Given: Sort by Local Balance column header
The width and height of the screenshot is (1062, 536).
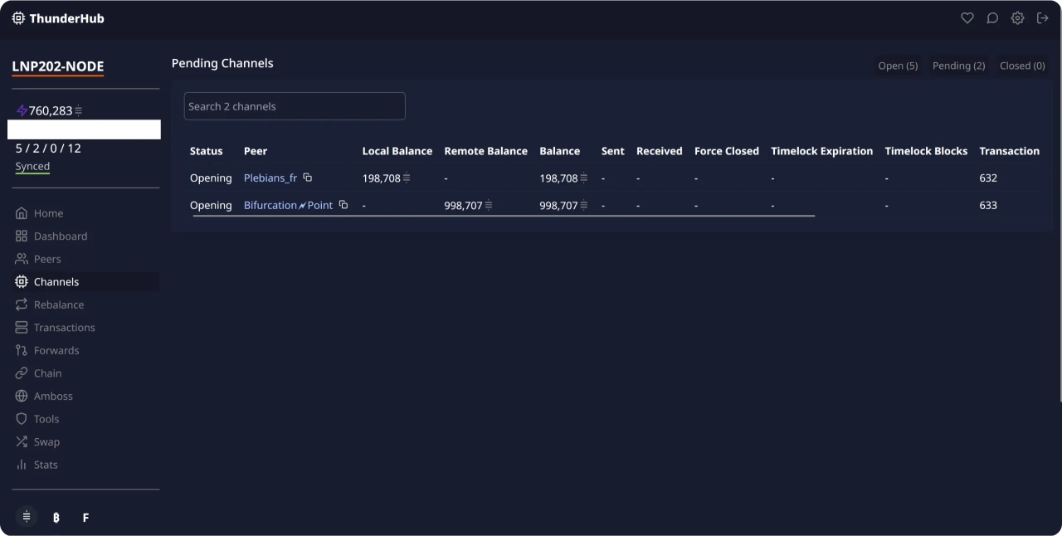Looking at the screenshot, I should (397, 151).
